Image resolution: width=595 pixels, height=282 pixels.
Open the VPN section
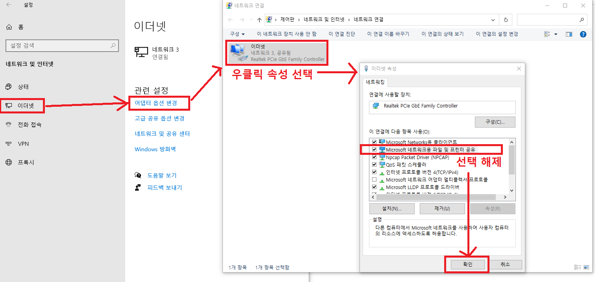pos(17,144)
